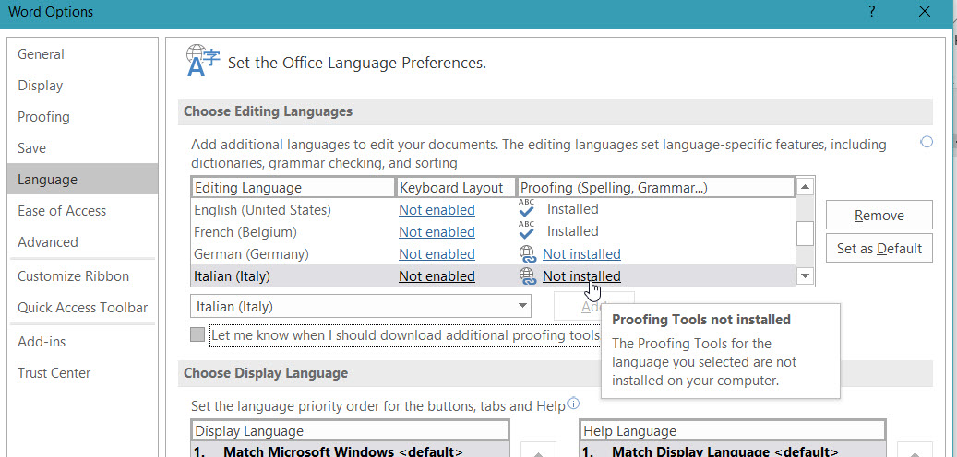Click Not installed link for Italian (Italy)
Viewport: 957px width, 457px height.
(581, 276)
